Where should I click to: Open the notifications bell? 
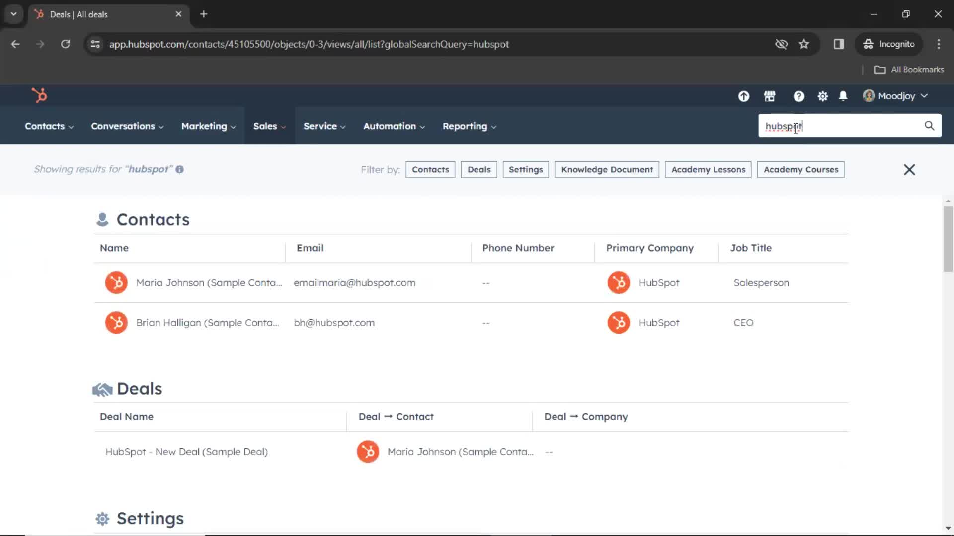[843, 96]
